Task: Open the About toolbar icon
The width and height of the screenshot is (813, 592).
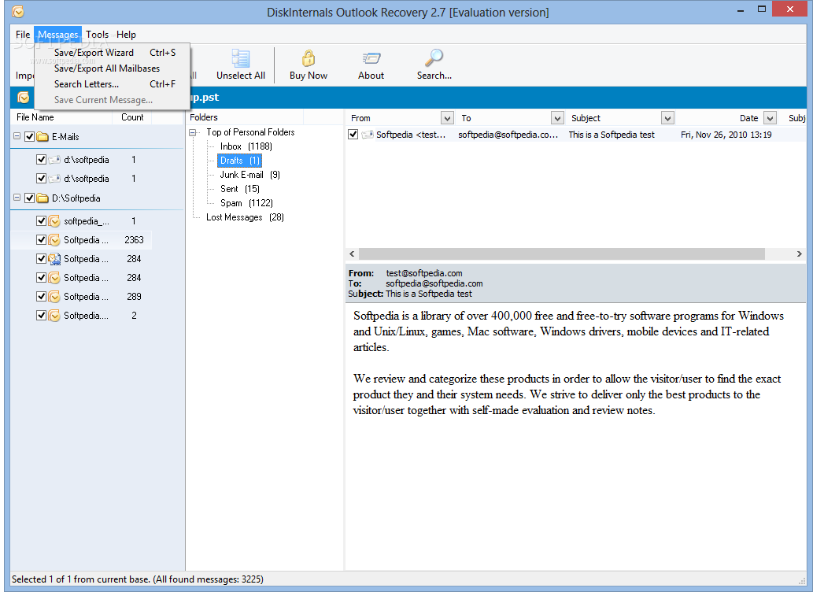Action: pos(371,58)
